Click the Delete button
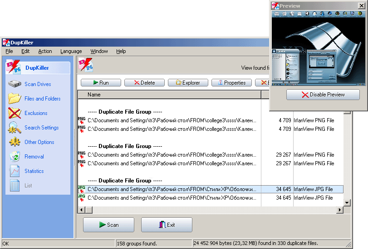This screenshot has width=368, height=249. click(x=144, y=83)
